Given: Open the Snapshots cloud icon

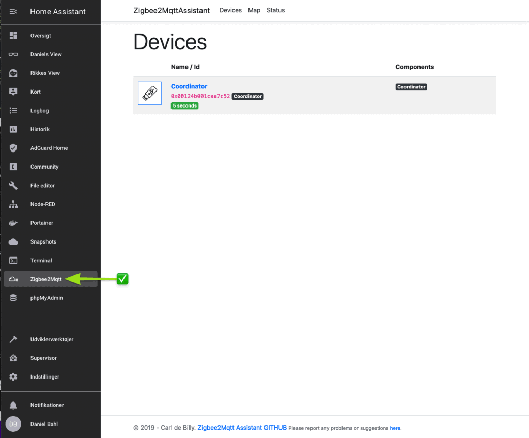Looking at the screenshot, I should [x=13, y=242].
